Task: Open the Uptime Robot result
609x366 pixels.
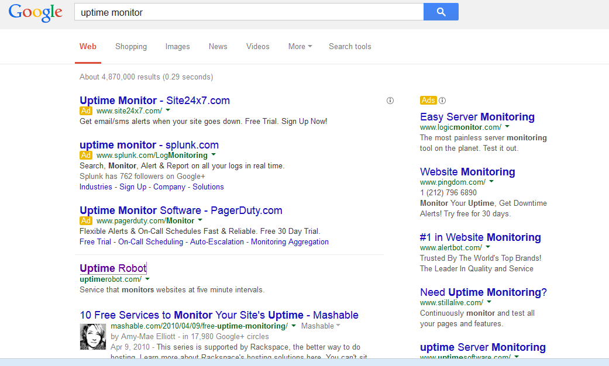Action: tap(113, 268)
